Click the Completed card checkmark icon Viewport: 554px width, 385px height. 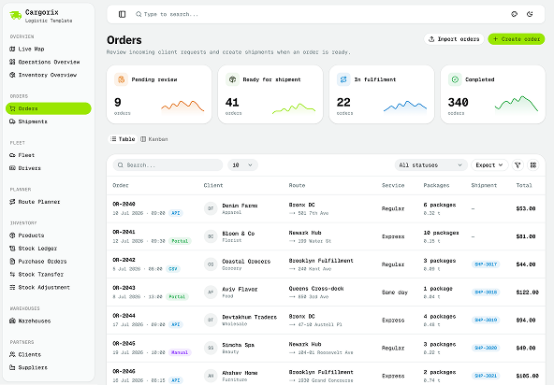click(x=455, y=79)
